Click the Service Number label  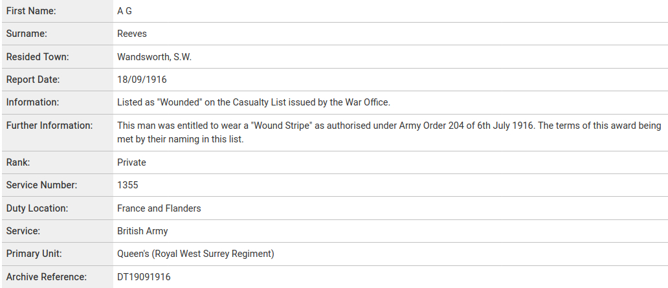tap(41, 185)
